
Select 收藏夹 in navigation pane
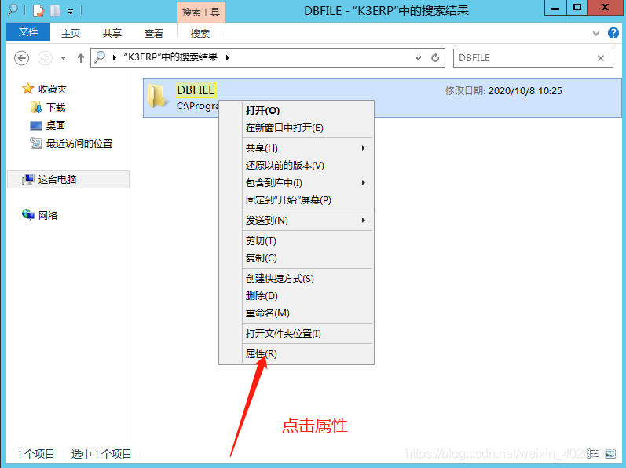tap(53, 89)
